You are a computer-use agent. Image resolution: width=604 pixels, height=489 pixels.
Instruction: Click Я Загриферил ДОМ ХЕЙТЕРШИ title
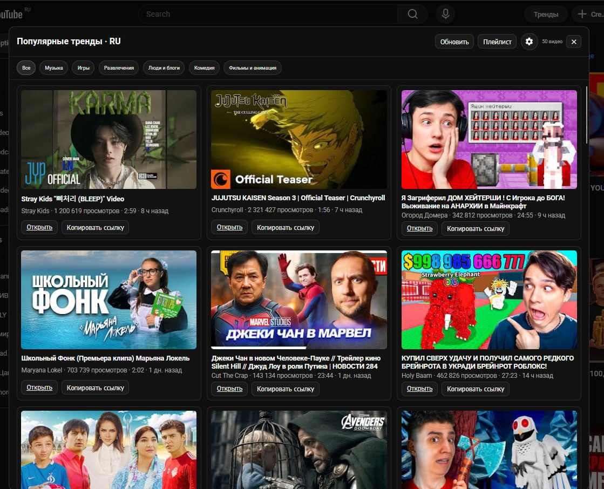click(x=483, y=202)
